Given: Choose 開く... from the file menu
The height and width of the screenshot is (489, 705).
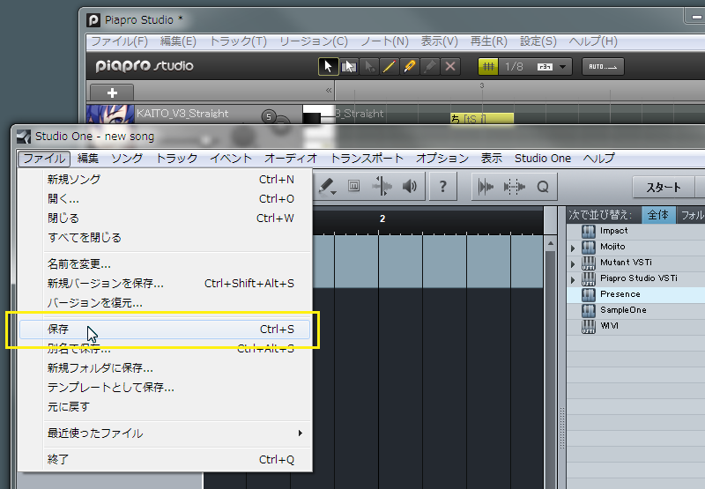Looking at the screenshot, I should pyautogui.click(x=166, y=198).
